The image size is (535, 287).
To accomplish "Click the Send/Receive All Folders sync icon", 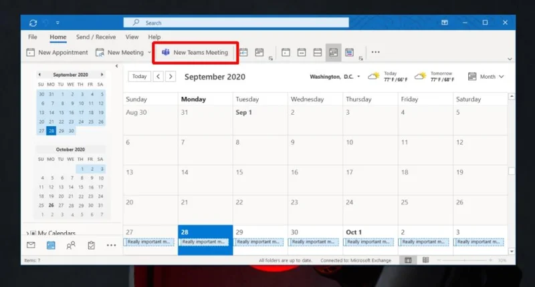I will click(33, 23).
